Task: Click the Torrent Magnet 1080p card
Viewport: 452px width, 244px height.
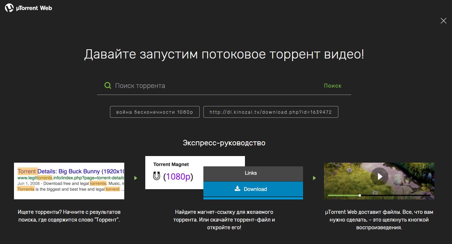Action: click(174, 172)
